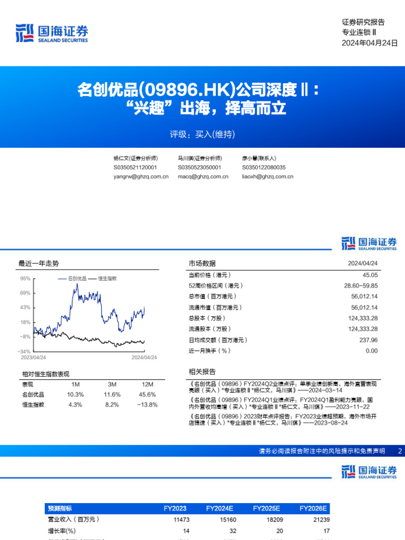Screen dimensions: 405x540
Task: Click the 相关报告 section heading
Action: (202, 372)
